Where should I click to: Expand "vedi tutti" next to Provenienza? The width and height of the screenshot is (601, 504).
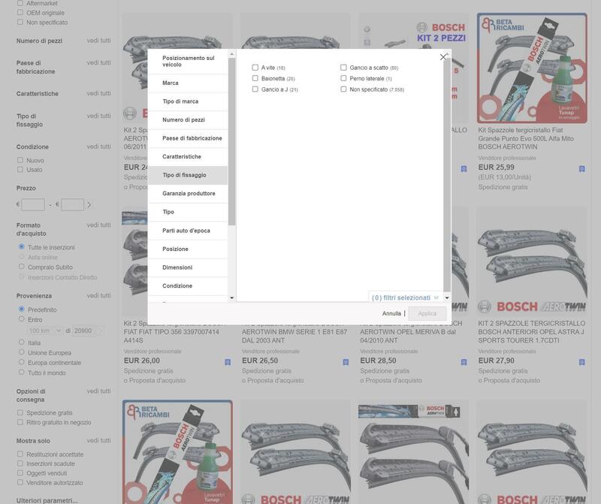[x=98, y=295]
